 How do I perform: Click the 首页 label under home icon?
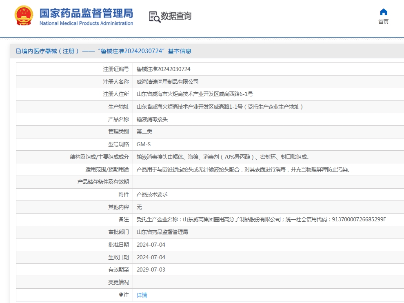click(383, 22)
